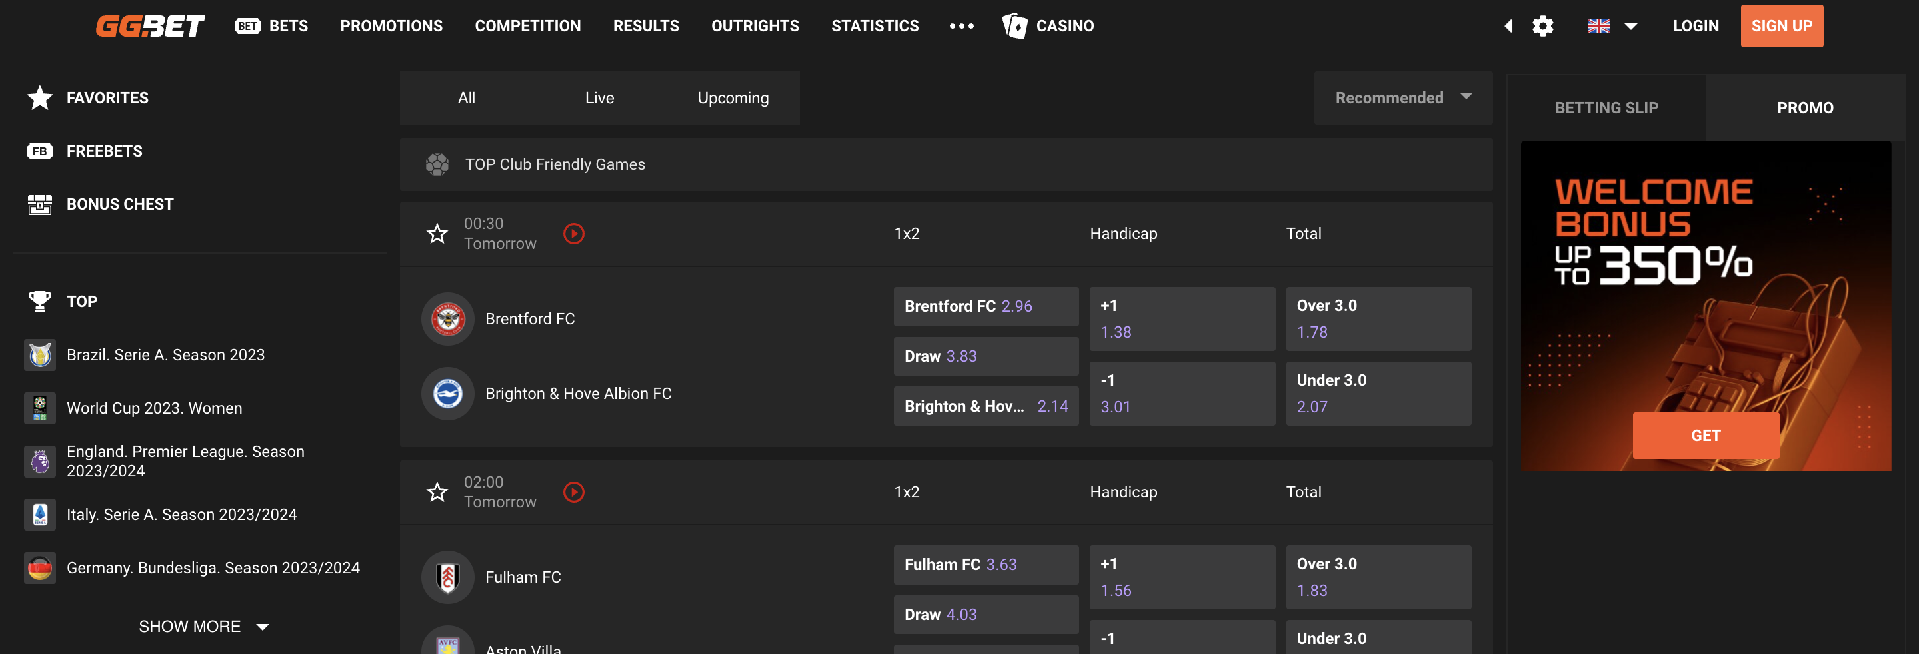Click the TOP trophy icon
Image resolution: width=1919 pixels, height=654 pixels.
pos(39,301)
